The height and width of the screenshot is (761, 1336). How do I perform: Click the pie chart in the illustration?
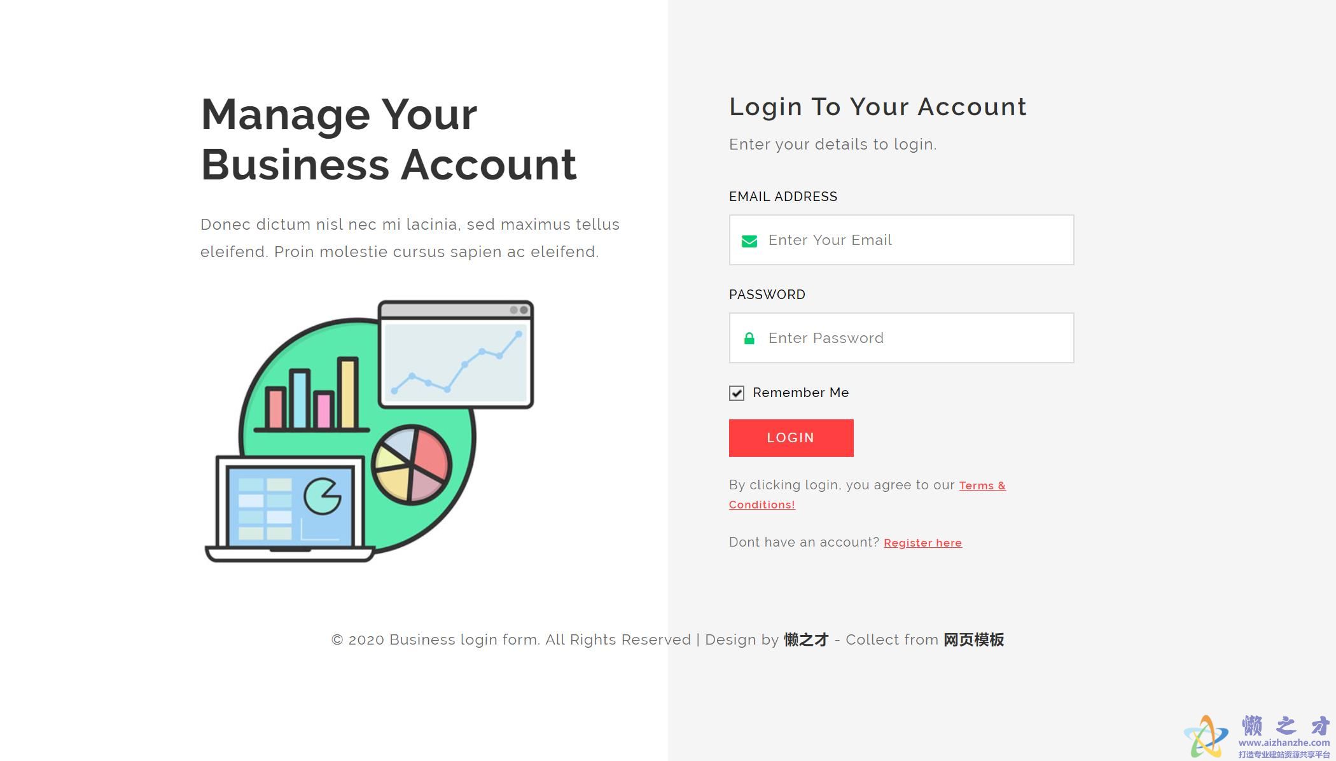tap(412, 465)
